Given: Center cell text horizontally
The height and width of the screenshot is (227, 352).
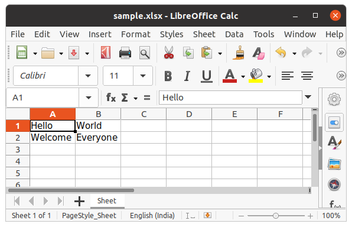Looking at the screenshot, I should pyautogui.click(x=307, y=76).
